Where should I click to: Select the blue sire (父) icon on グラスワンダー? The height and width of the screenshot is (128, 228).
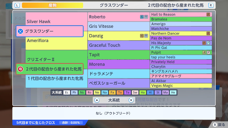(20, 31)
